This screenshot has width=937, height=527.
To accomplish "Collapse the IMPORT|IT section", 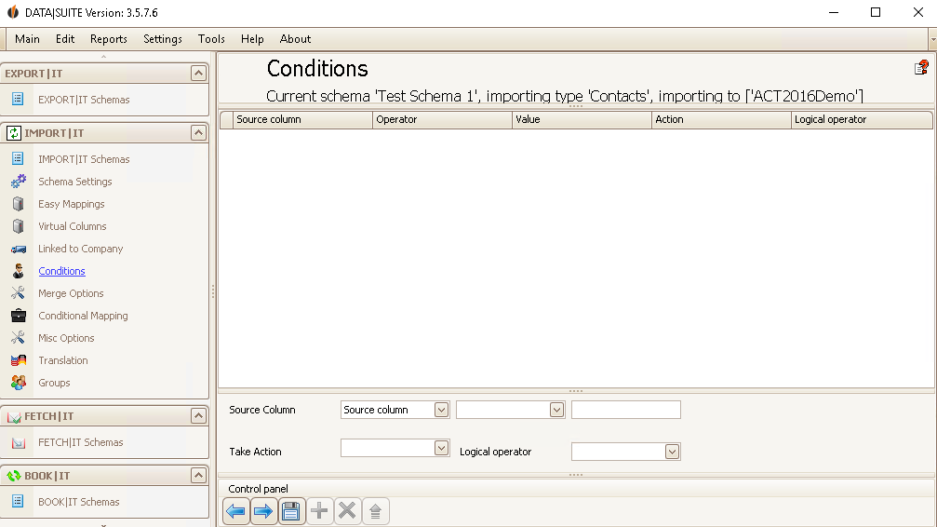I will tap(198, 133).
